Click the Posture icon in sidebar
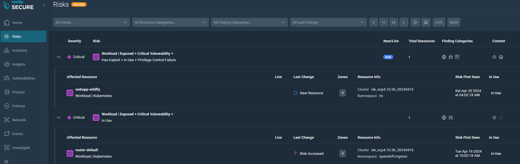The width and height of the screenshot is (520, 164). pyautogui.click(x=7, y=92)
